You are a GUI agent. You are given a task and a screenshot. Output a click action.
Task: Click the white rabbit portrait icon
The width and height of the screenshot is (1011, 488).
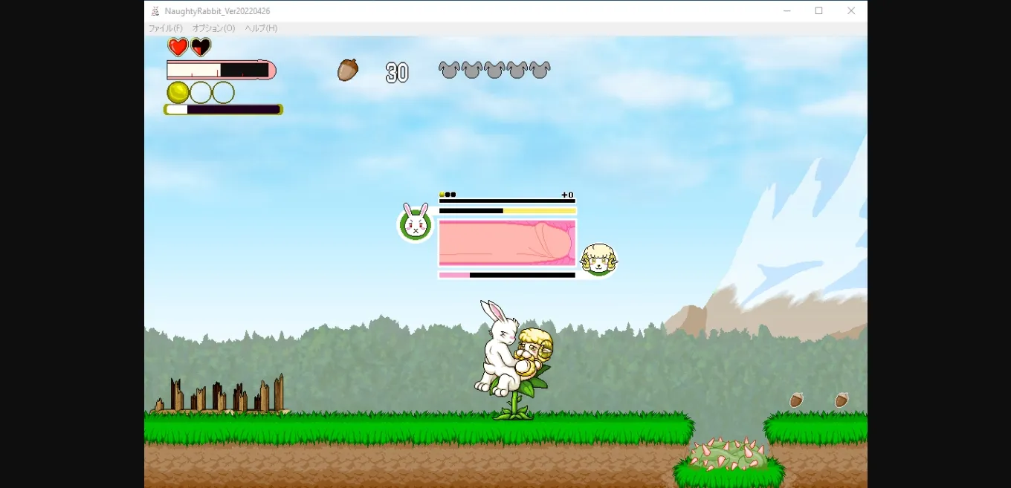pyautogui.click(x=416, y=224)
